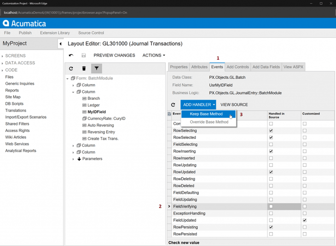The image size is (336, 246).
Task: Open the ADD HANDLER dropdown
Action: 198,105
